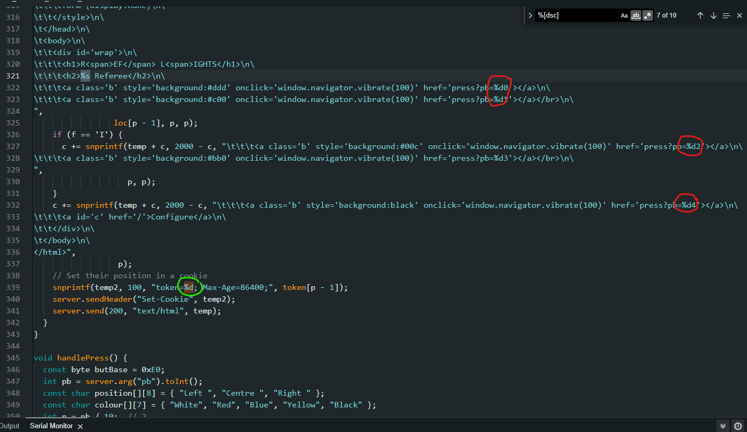Enable Find in Selection icon
This screenshot has height=432, width=747.
coord(726,15)
